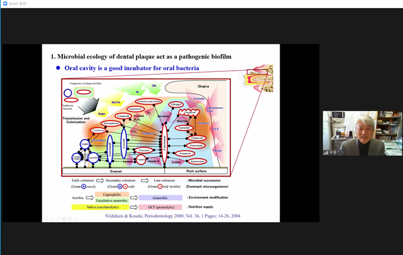Viewport: 403px width, 255px height.
Task: Click the previous slide arrow in slideshow controls
Action: (45, 219)
